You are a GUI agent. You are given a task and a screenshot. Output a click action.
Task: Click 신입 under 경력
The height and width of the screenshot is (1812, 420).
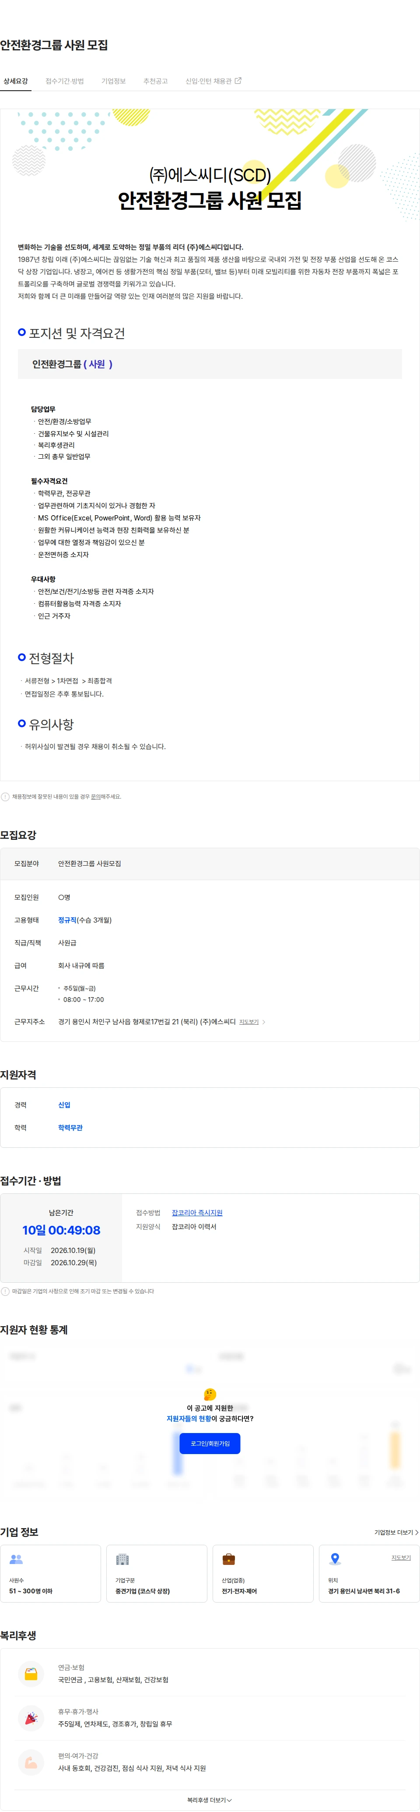click(x=64, y=1104)
